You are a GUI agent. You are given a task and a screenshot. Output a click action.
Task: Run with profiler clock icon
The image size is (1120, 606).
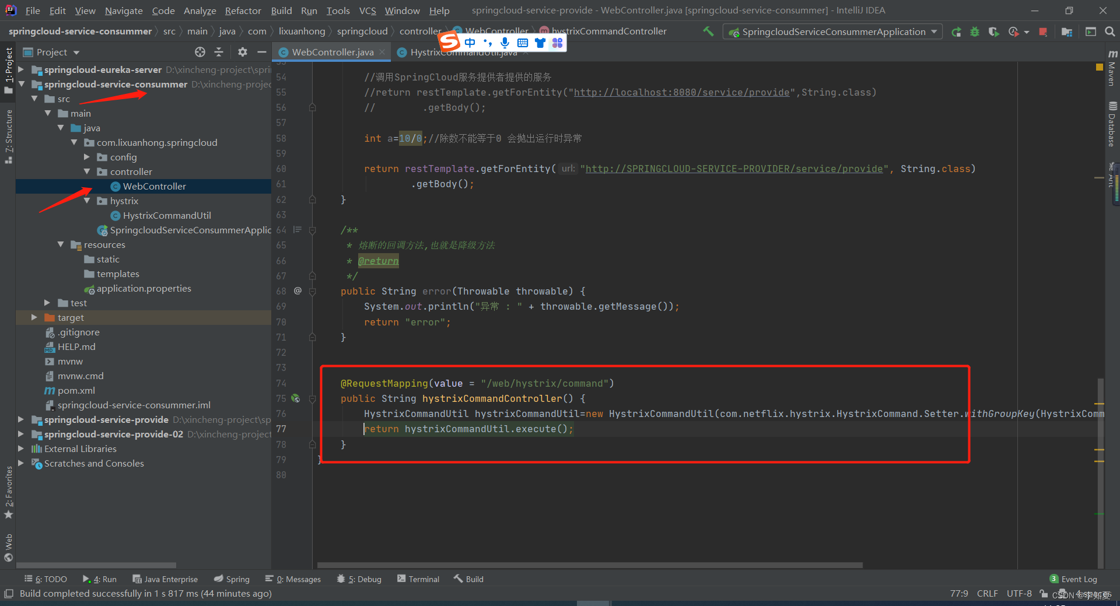(1014, 32)
